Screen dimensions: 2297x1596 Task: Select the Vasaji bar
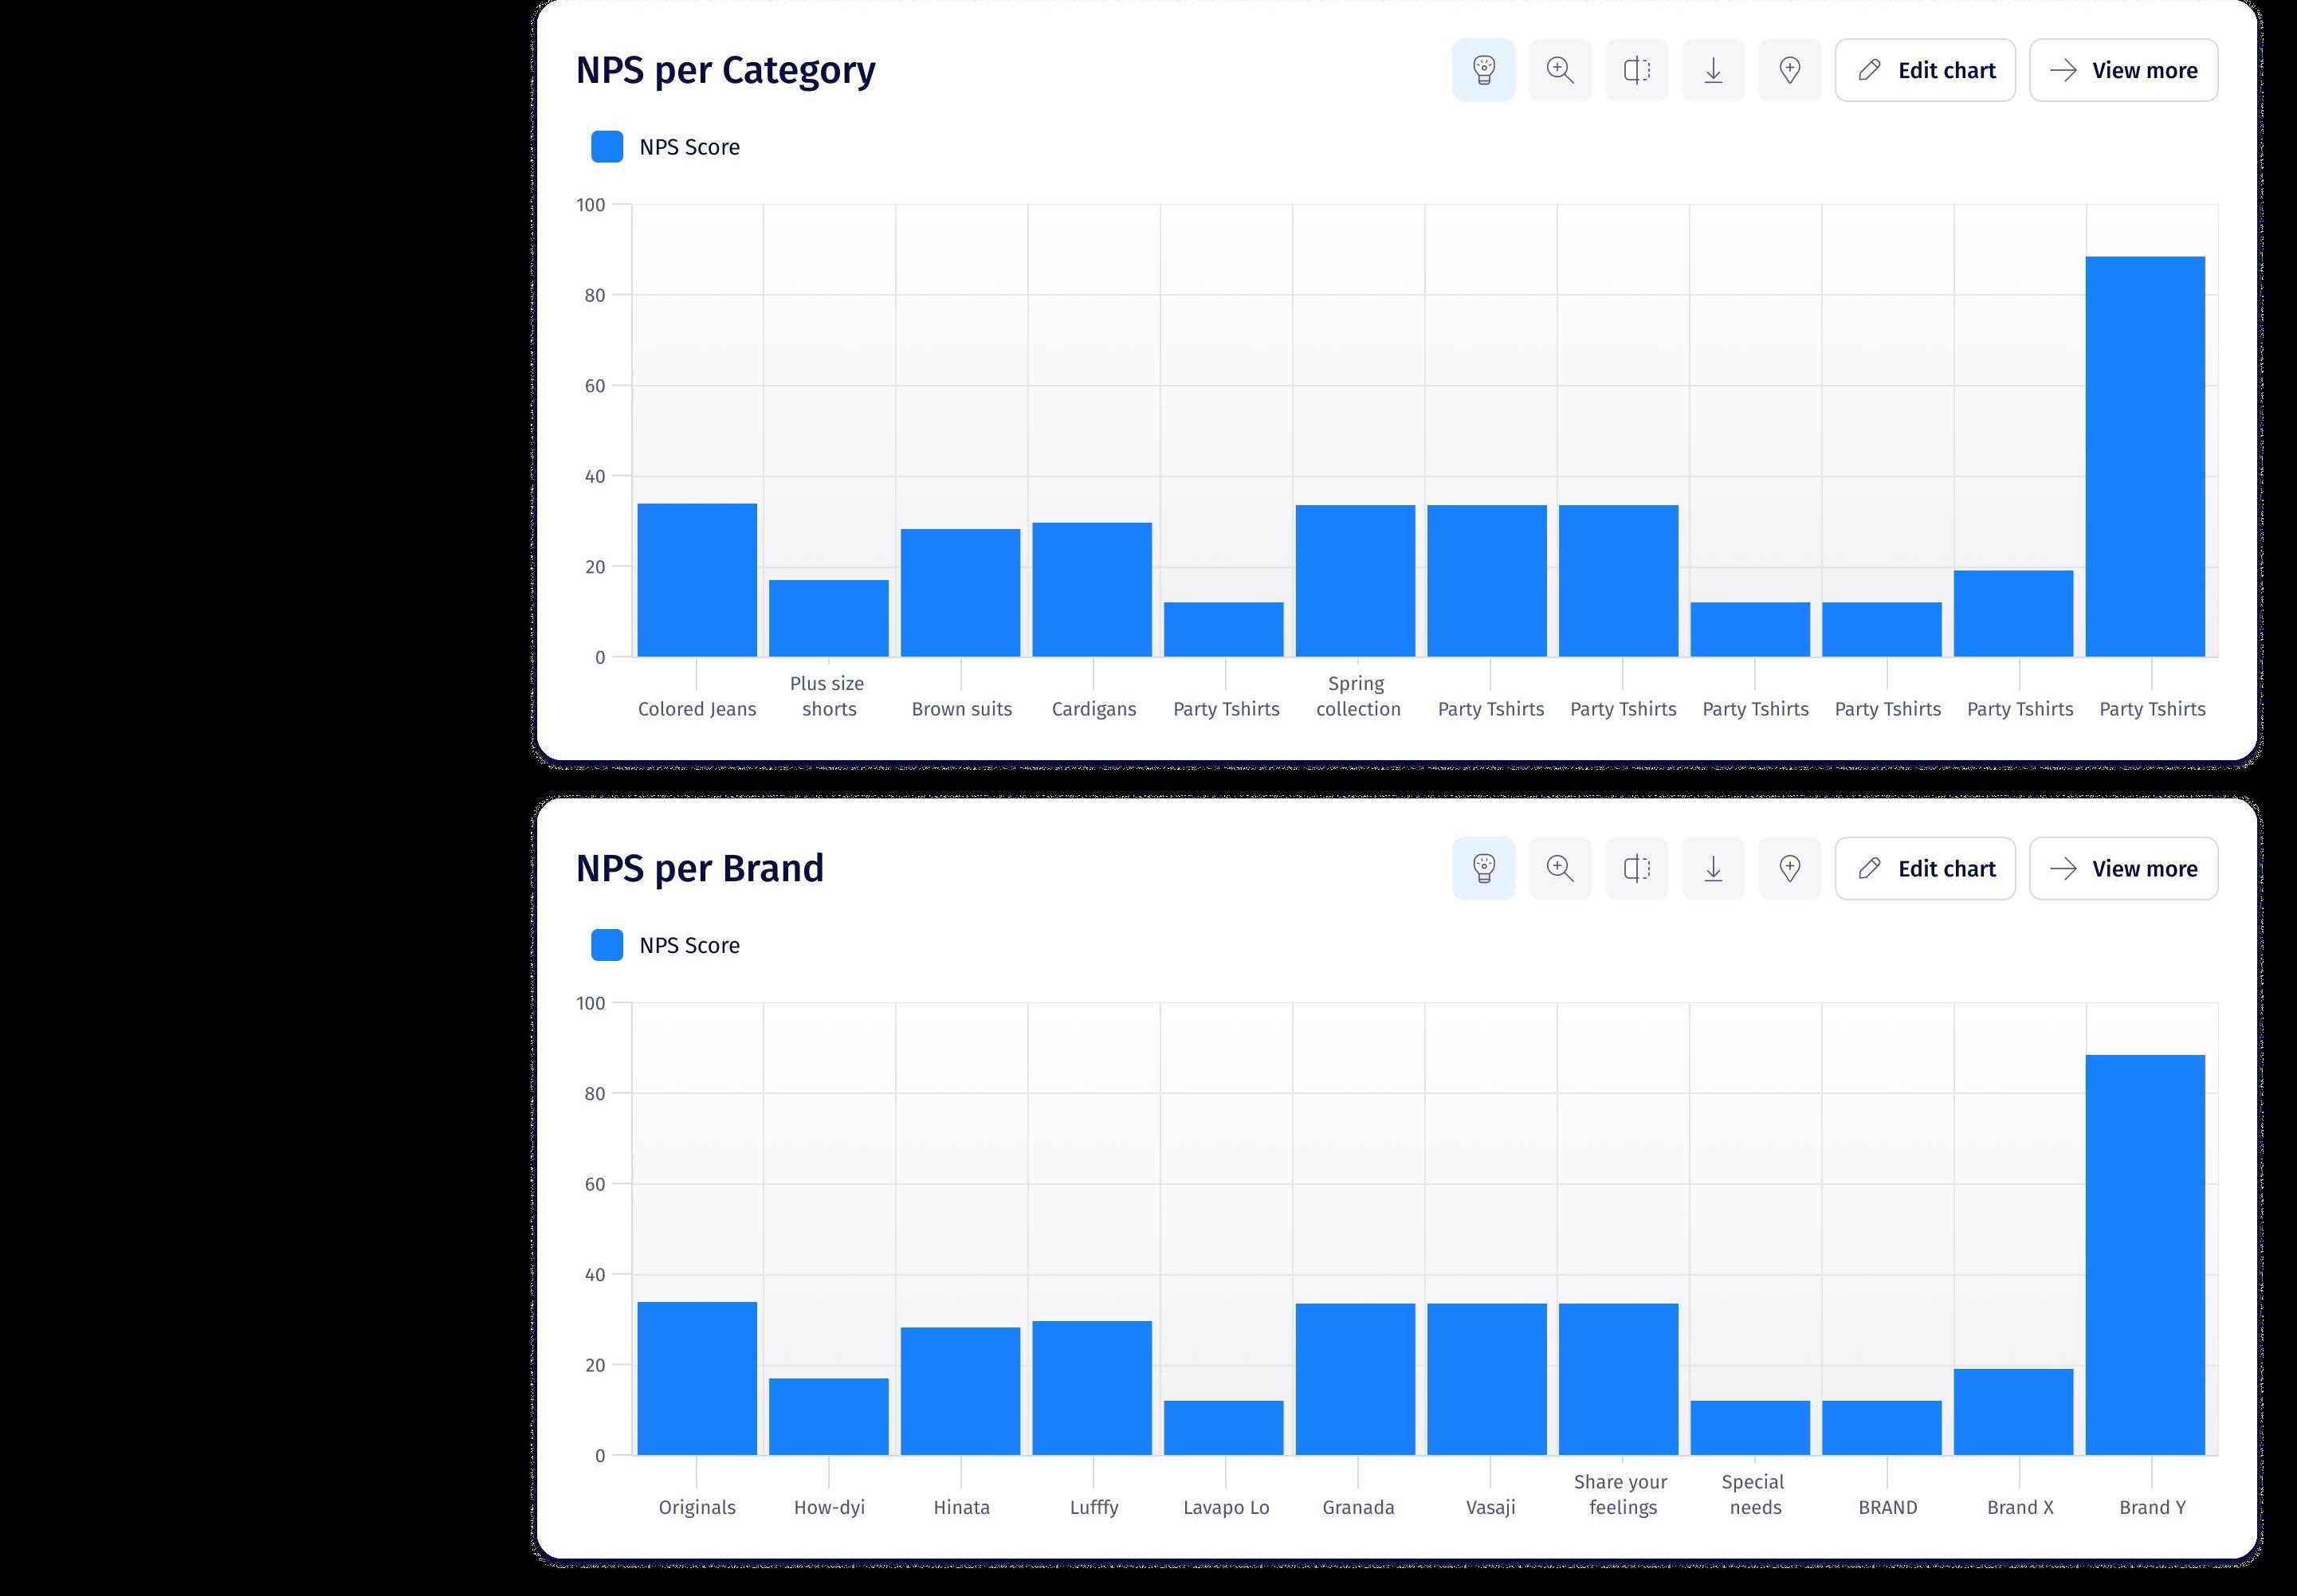1487,1379
